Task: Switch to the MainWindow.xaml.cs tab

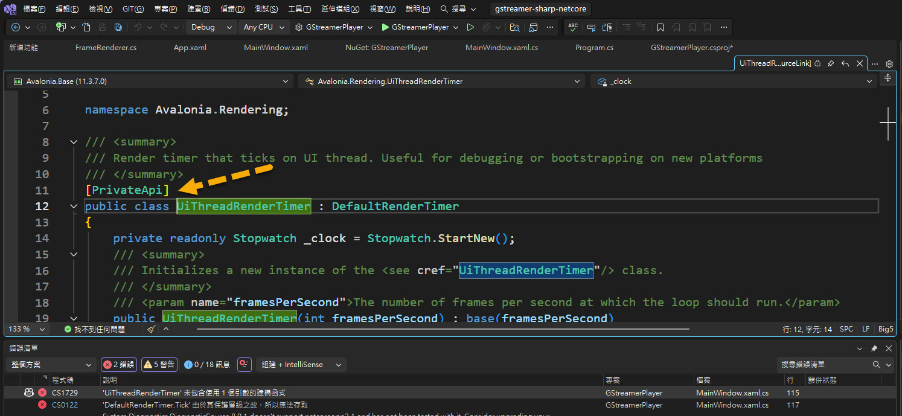Action: [502, 48]
